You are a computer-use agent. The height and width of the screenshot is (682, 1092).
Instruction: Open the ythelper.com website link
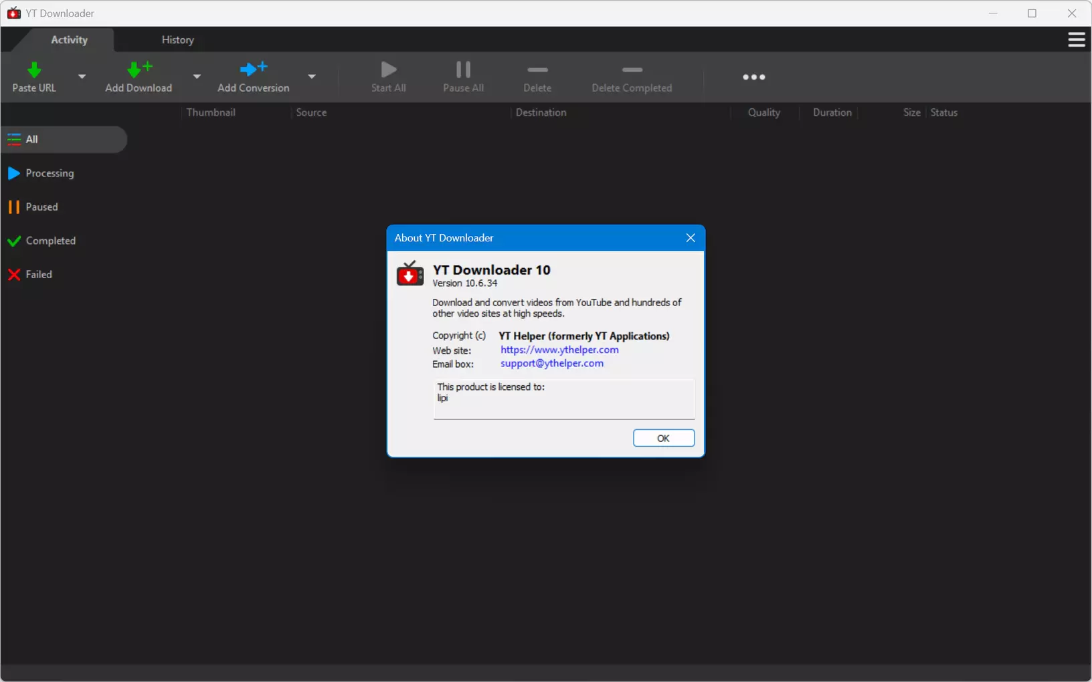click(559, 350)
